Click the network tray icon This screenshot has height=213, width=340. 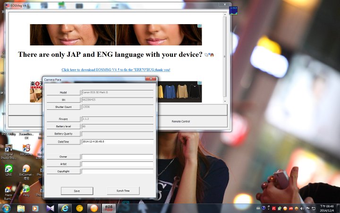tap(314, 208)
